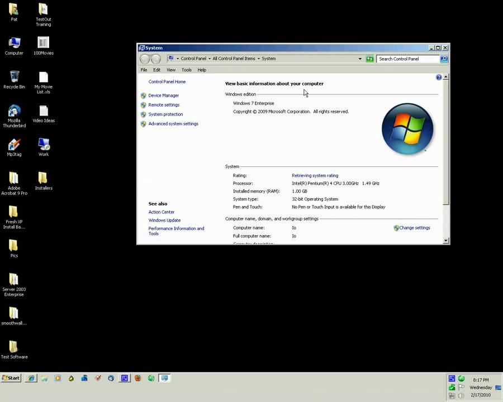Click the System window taskbar button

164,379
